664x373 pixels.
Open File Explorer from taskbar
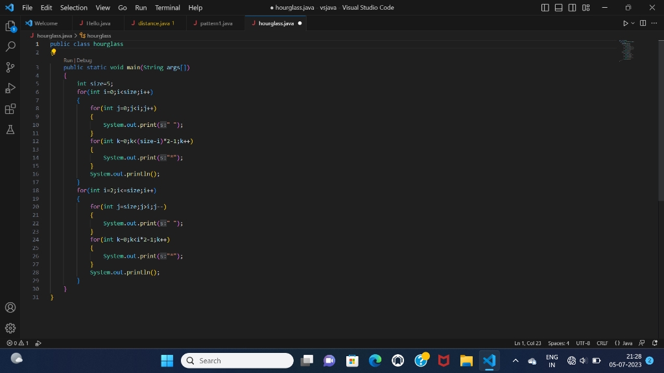(x=466, y=361)
